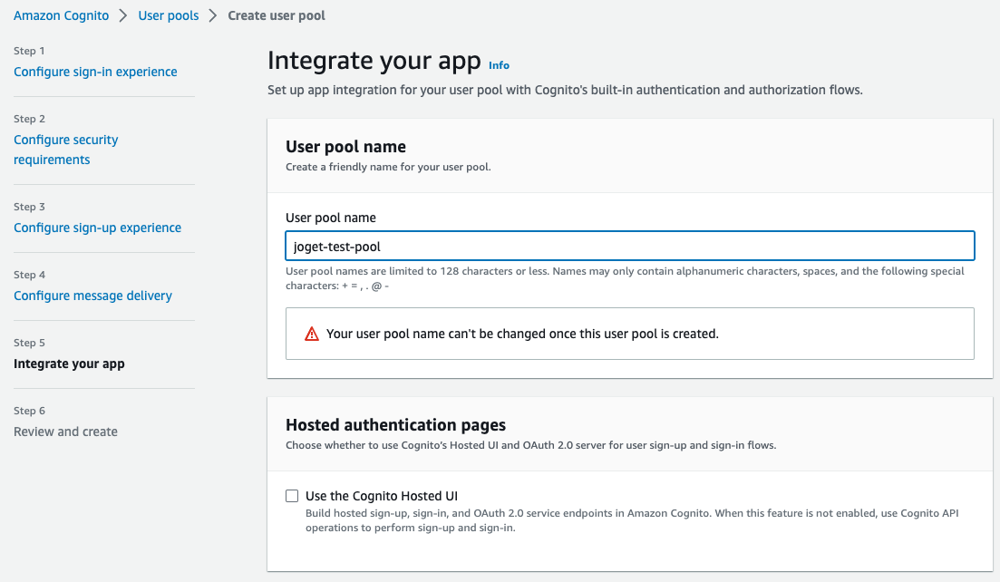
Task: Open the Amazon Cognito breadcrumb link
Action: (62, 15)
